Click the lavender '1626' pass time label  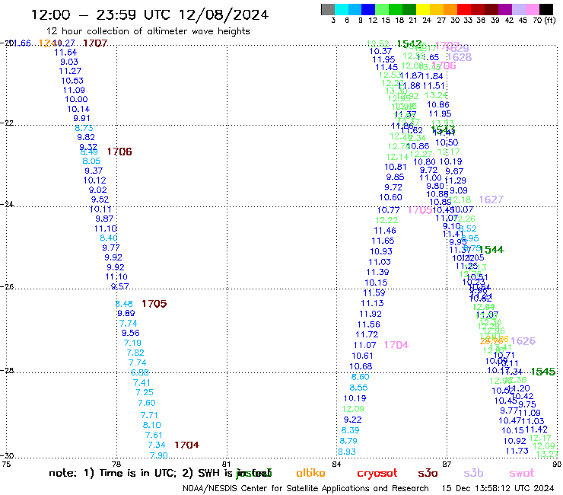[523, 340]
